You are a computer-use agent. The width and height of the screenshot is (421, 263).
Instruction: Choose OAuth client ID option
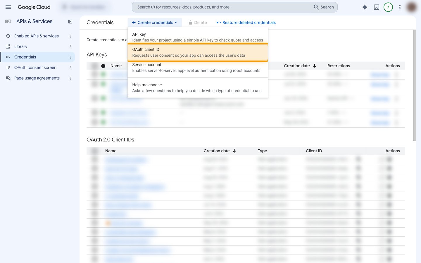[x=198, y=52]
